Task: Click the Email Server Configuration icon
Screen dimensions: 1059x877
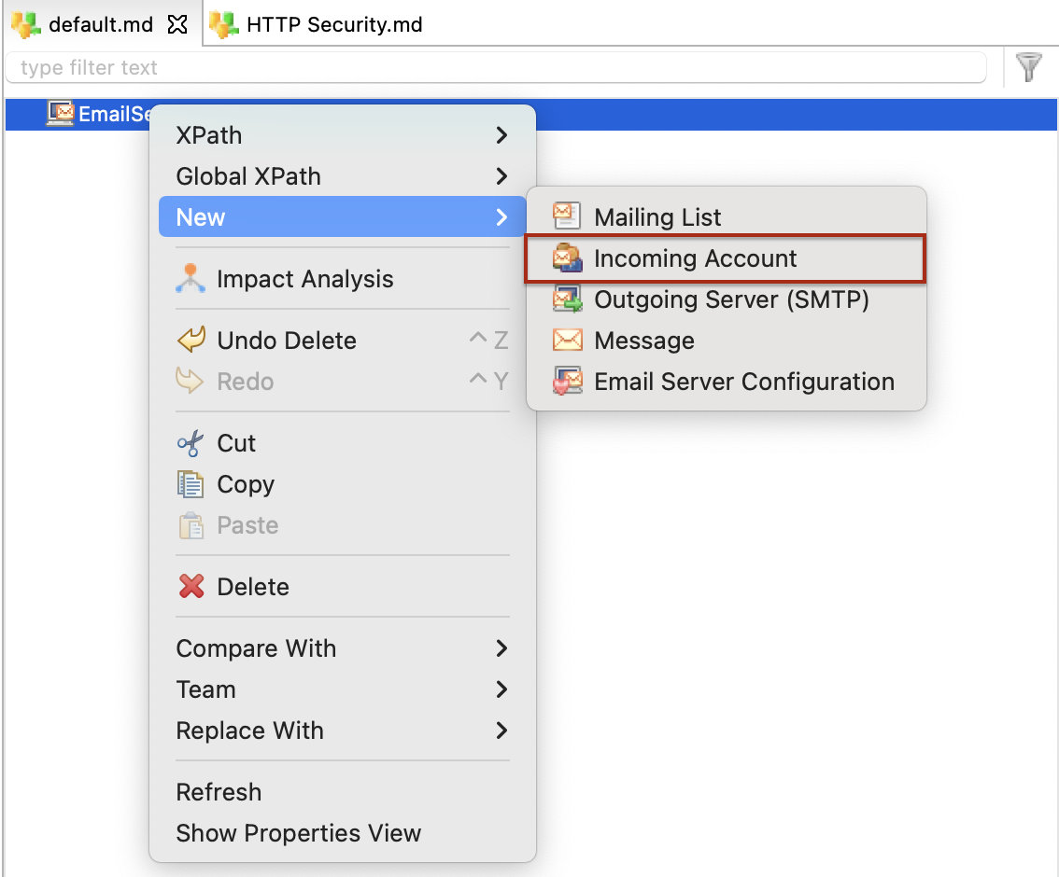Action: [567, 382]
